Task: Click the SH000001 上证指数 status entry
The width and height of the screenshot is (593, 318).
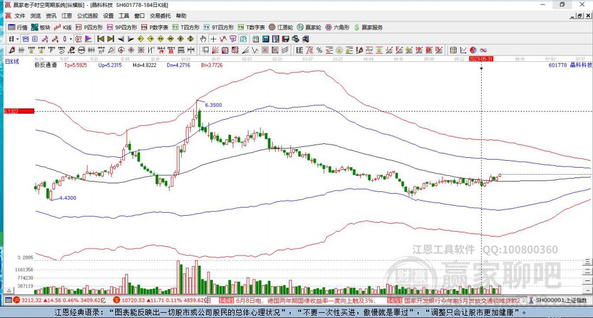Action: [561, 300]
